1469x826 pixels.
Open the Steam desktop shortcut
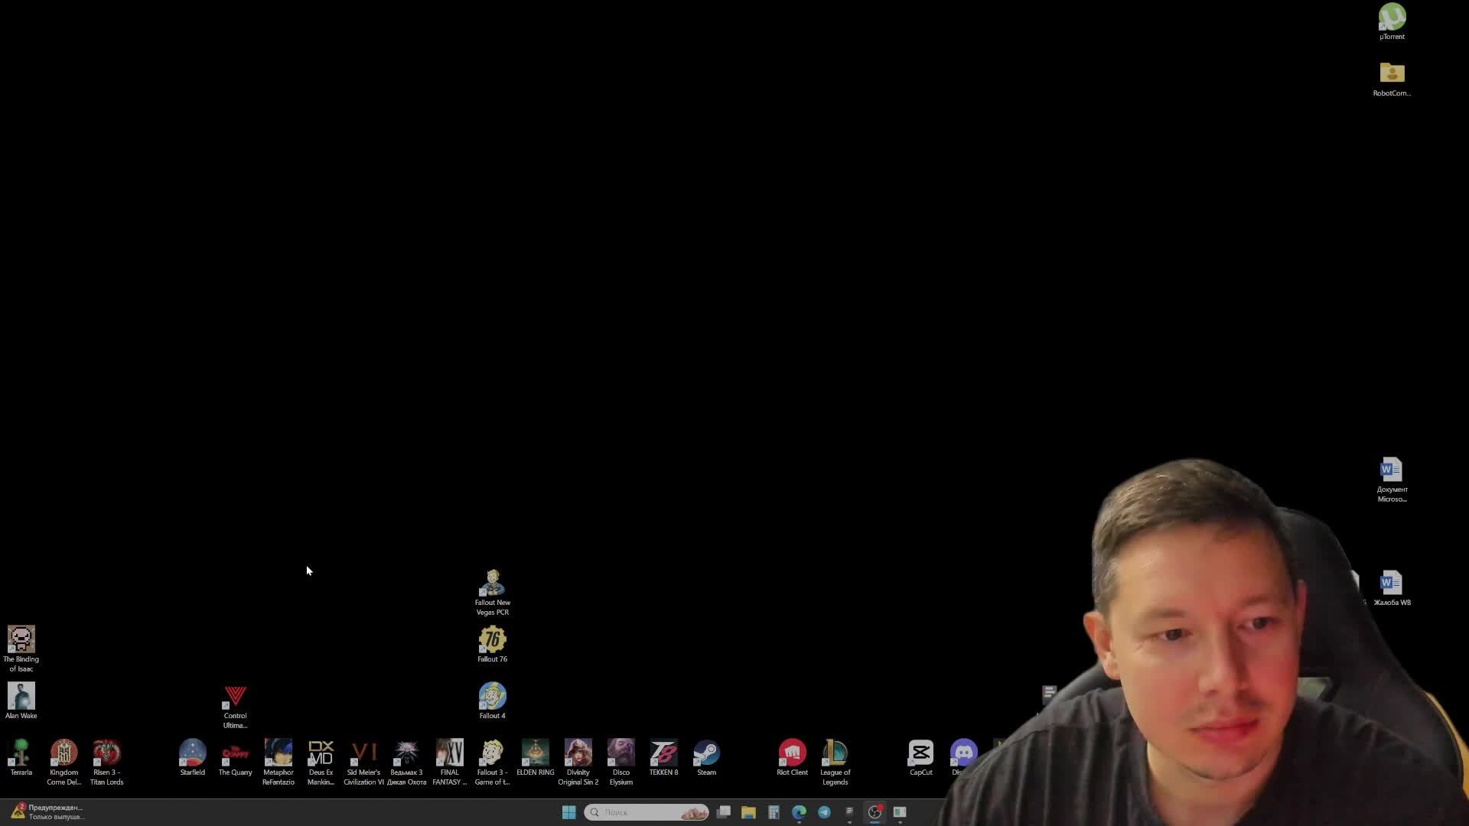pyautogui.click(x=706, y=753)
